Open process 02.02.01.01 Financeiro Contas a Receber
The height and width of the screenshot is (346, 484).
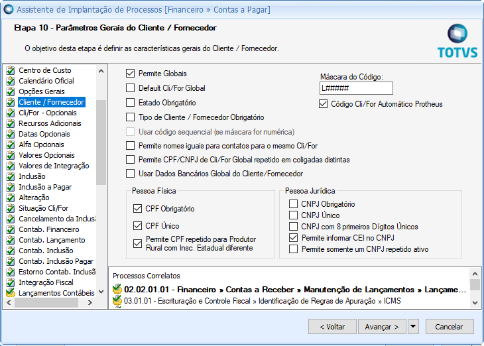point(295,290)
